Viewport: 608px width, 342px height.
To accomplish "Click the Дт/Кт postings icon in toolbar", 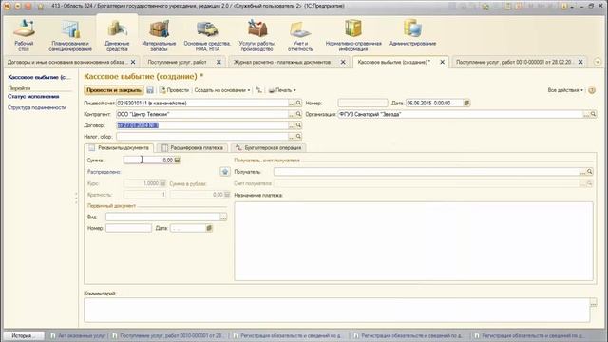I will (x=258, y=90).
